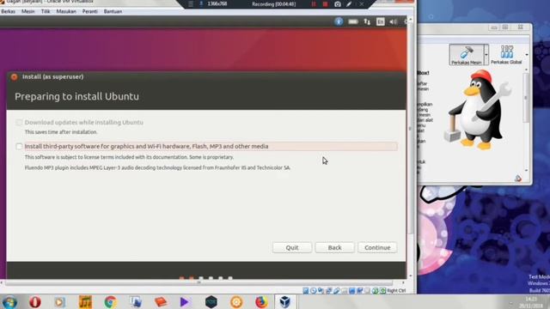550x309 pixels.
Task: Open the Mesin menu
Action: click(28, 11)
